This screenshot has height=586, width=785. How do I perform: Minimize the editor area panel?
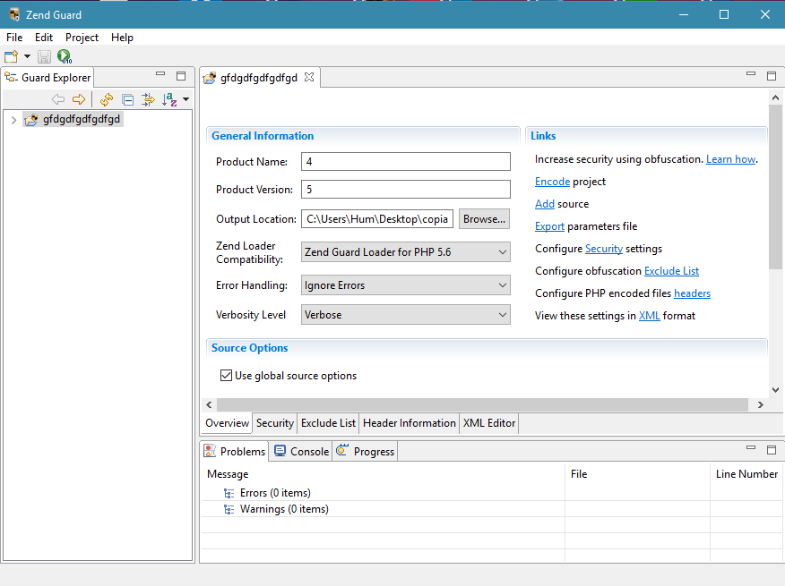pyautogui.click(x=750, y=74)
